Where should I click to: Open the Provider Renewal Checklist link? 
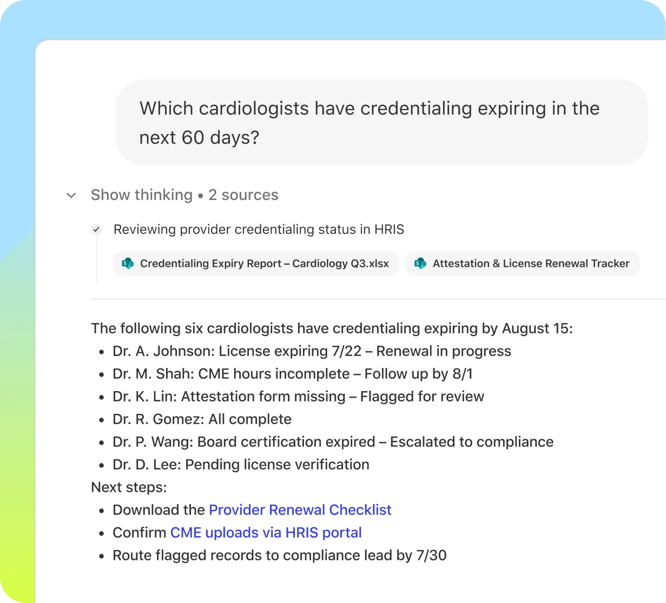300,510
